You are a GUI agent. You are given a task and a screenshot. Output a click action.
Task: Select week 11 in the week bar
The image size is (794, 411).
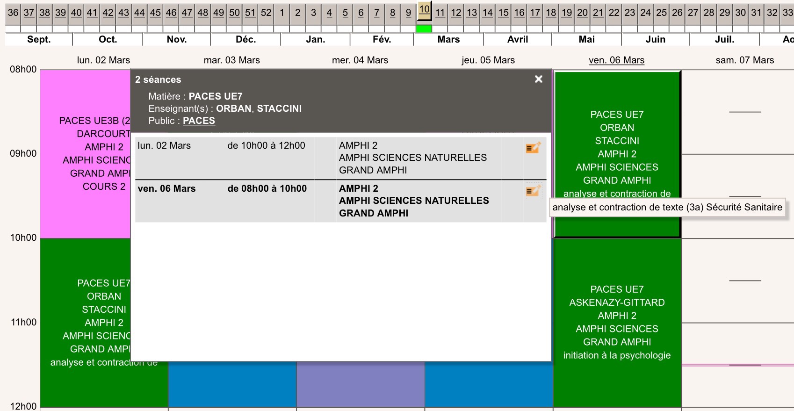(x=440, y=13)
